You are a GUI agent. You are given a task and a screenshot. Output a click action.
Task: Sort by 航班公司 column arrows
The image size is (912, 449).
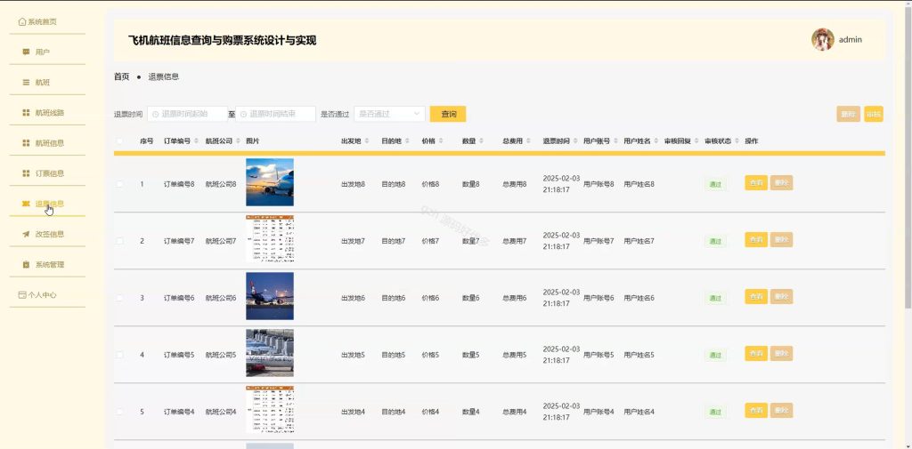[238, 141]
